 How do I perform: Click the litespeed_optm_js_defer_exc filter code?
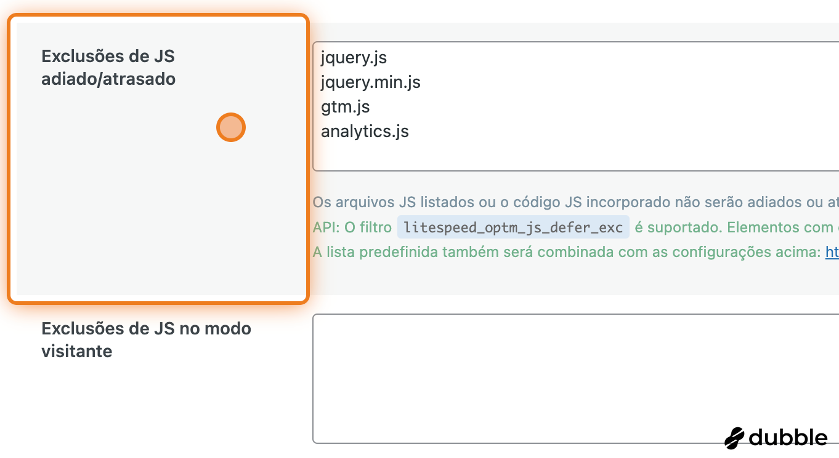(513, 227)
